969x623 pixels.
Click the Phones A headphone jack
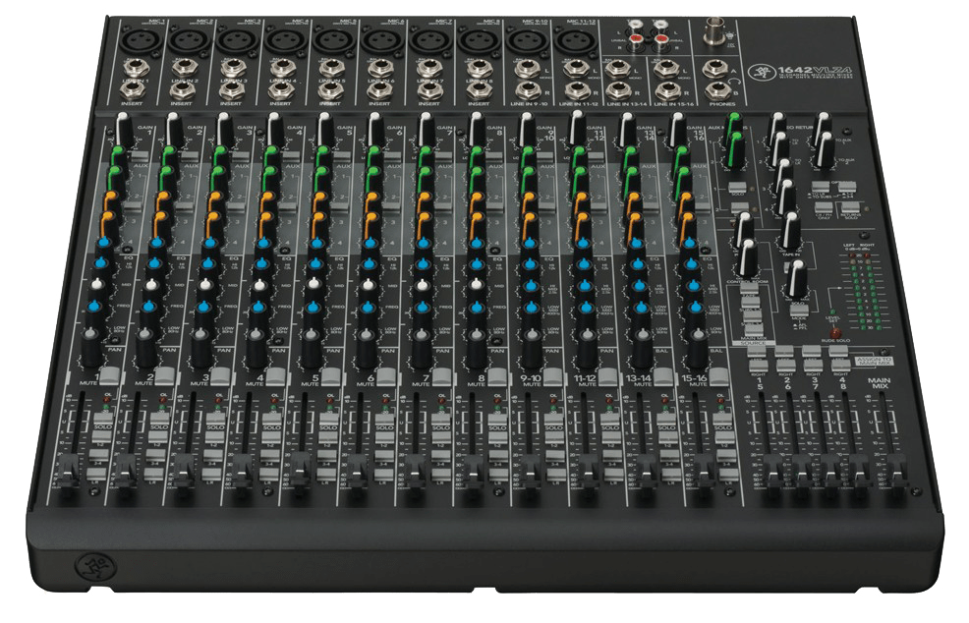tap(715, 69)
